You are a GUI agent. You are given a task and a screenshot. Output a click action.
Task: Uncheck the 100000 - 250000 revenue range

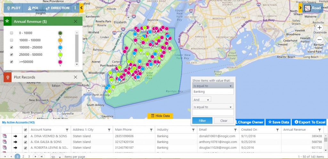click(12, 47)
